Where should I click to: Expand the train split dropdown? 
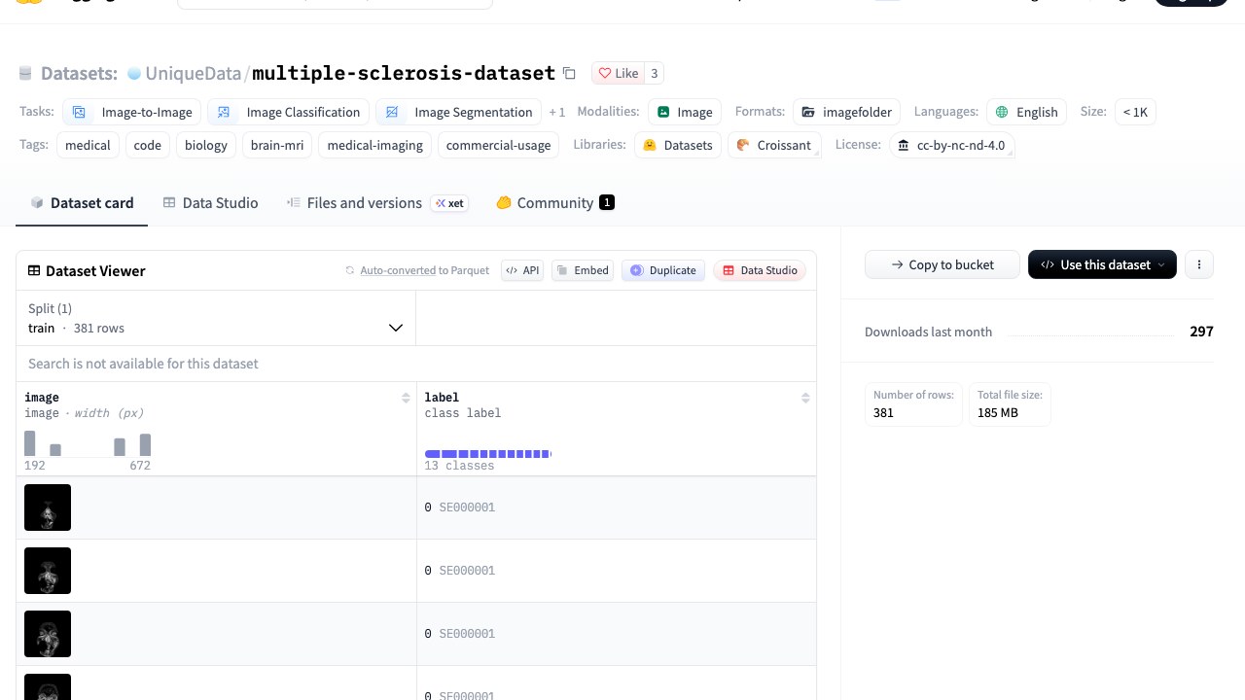tap(216, 318)
